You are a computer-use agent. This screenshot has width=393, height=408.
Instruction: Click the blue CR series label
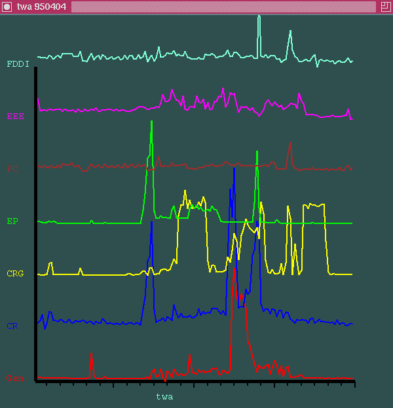12,325
